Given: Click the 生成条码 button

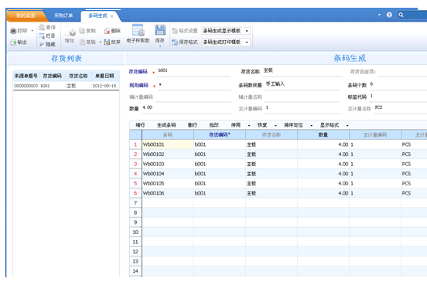Looking at the screenshot, I should [x=166, y=125].
